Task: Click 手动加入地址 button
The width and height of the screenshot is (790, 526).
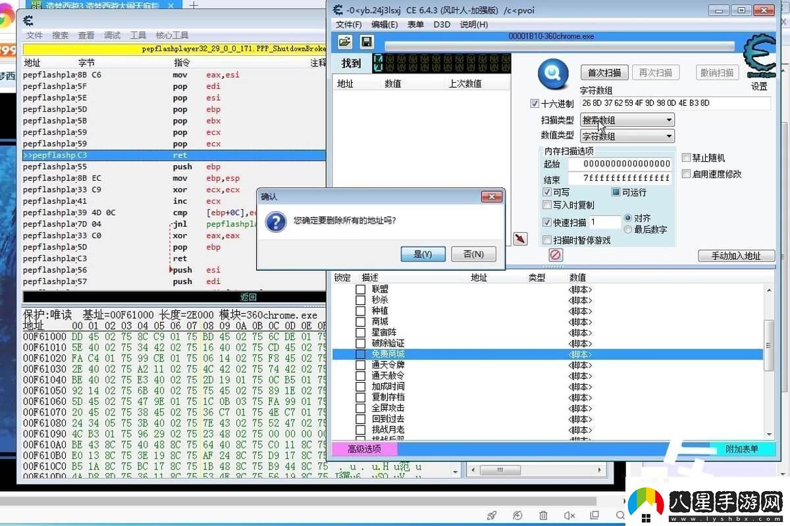Action: tap(735, 255)
